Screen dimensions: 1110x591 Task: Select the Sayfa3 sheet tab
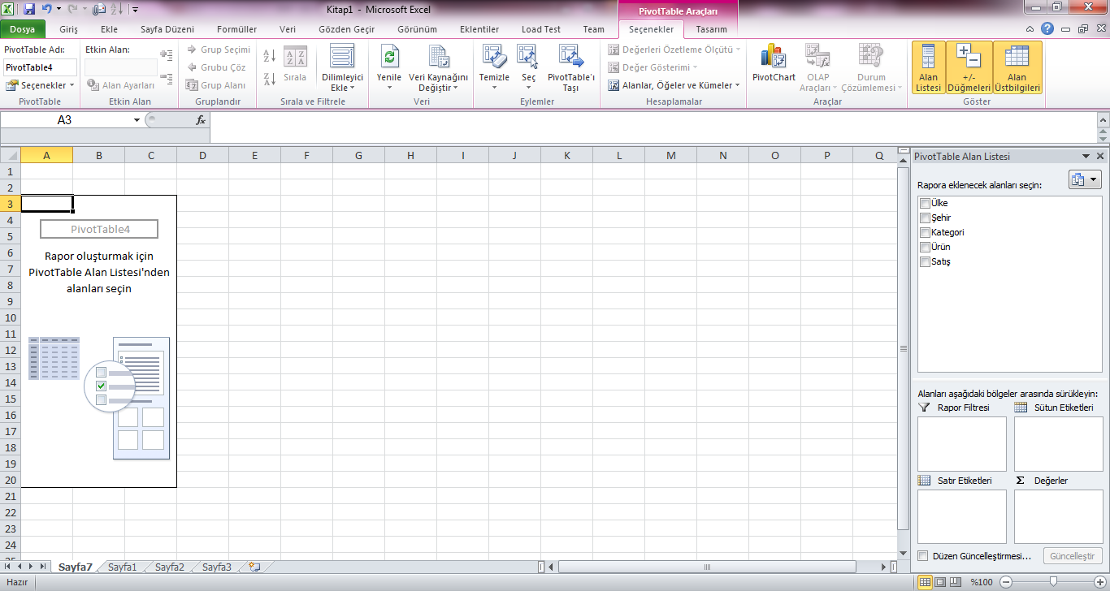coord(217,567)
